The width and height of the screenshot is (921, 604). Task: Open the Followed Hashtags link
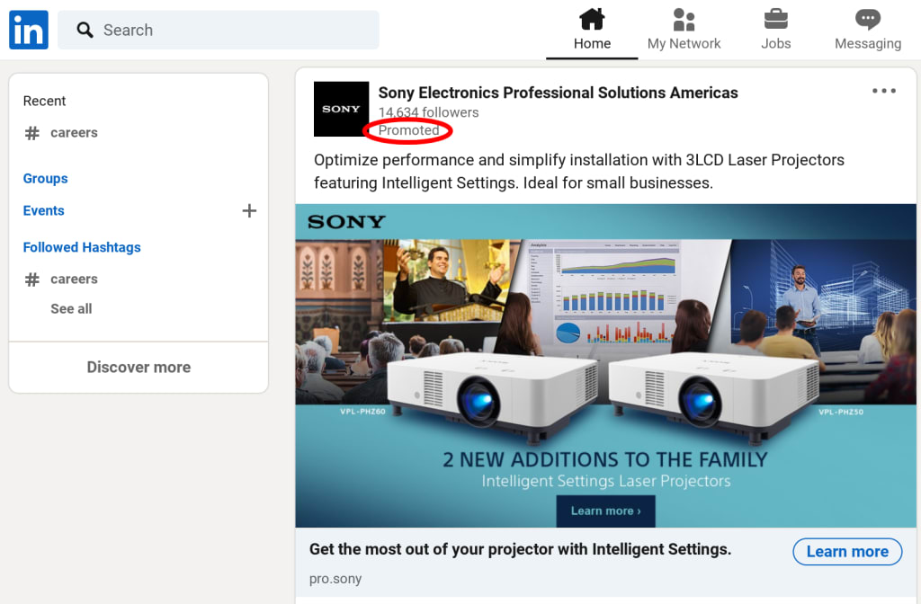point(82,248)
